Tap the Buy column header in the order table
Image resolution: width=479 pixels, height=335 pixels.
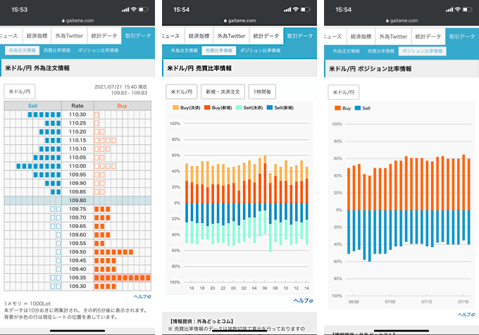122,106
